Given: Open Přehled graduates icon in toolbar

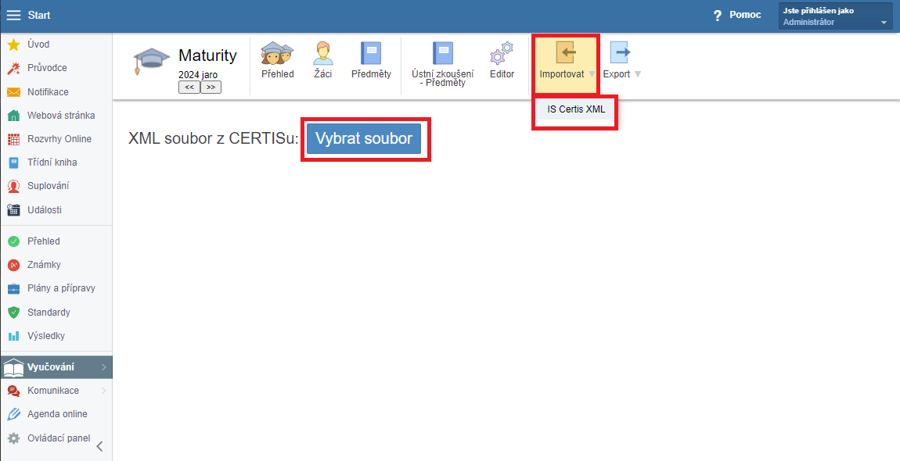Looking at the screenshot, I should [x=277, y=53].
